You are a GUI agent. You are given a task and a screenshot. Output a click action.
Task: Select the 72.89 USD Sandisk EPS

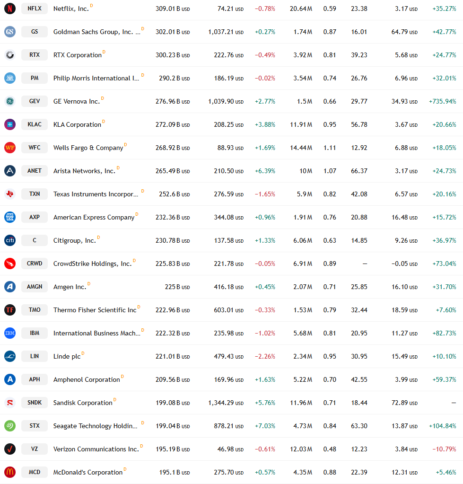coord(404,403)
